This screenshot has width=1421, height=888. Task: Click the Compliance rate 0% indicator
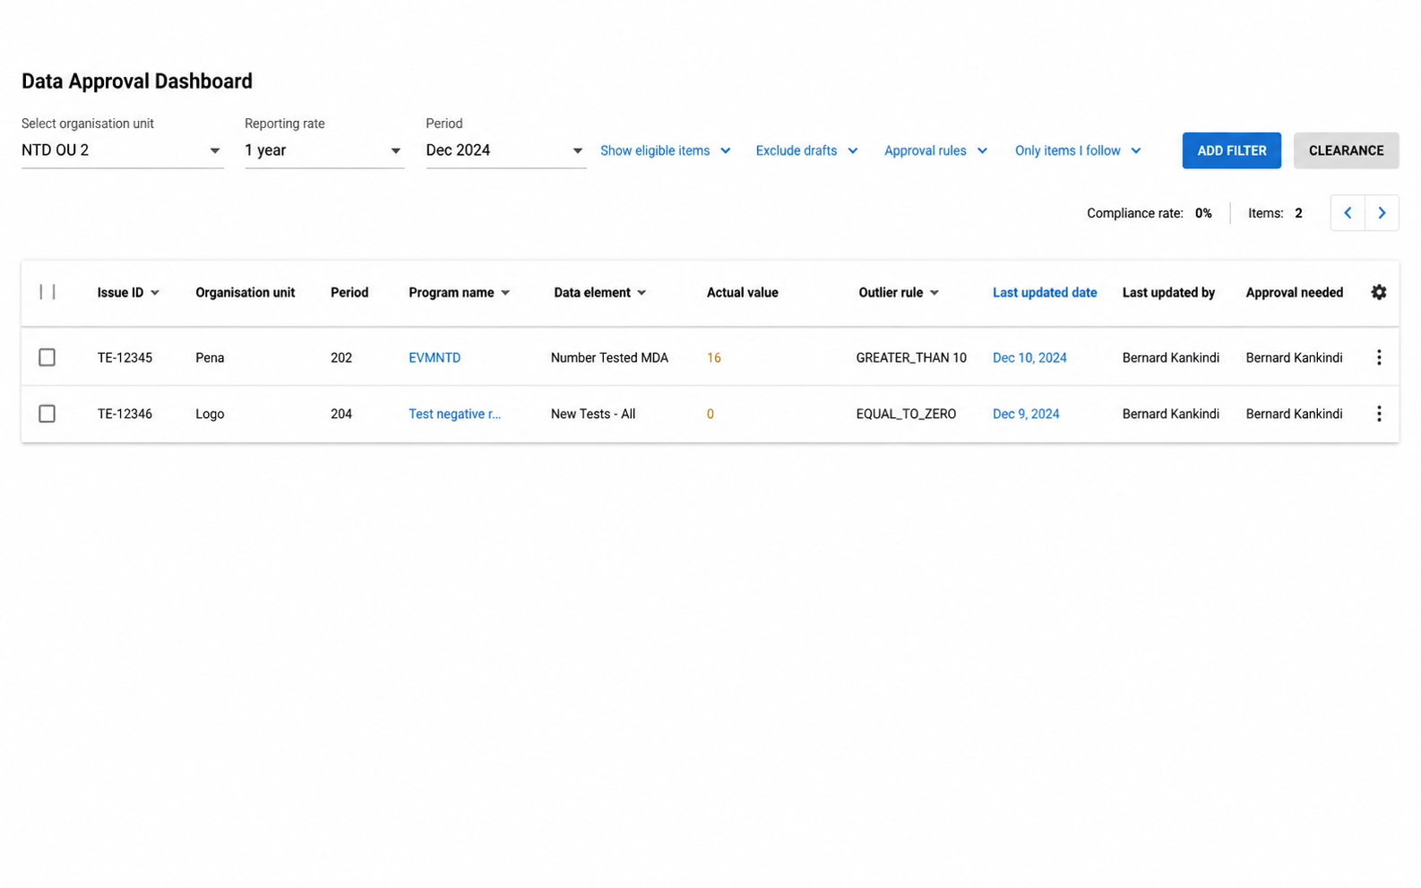[1149, 213]
